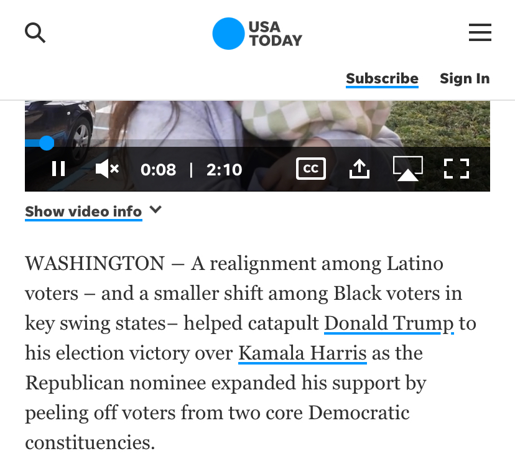Expand Show video info
The height and width of the screenshot is (474, 515).
tap(83, 211)
